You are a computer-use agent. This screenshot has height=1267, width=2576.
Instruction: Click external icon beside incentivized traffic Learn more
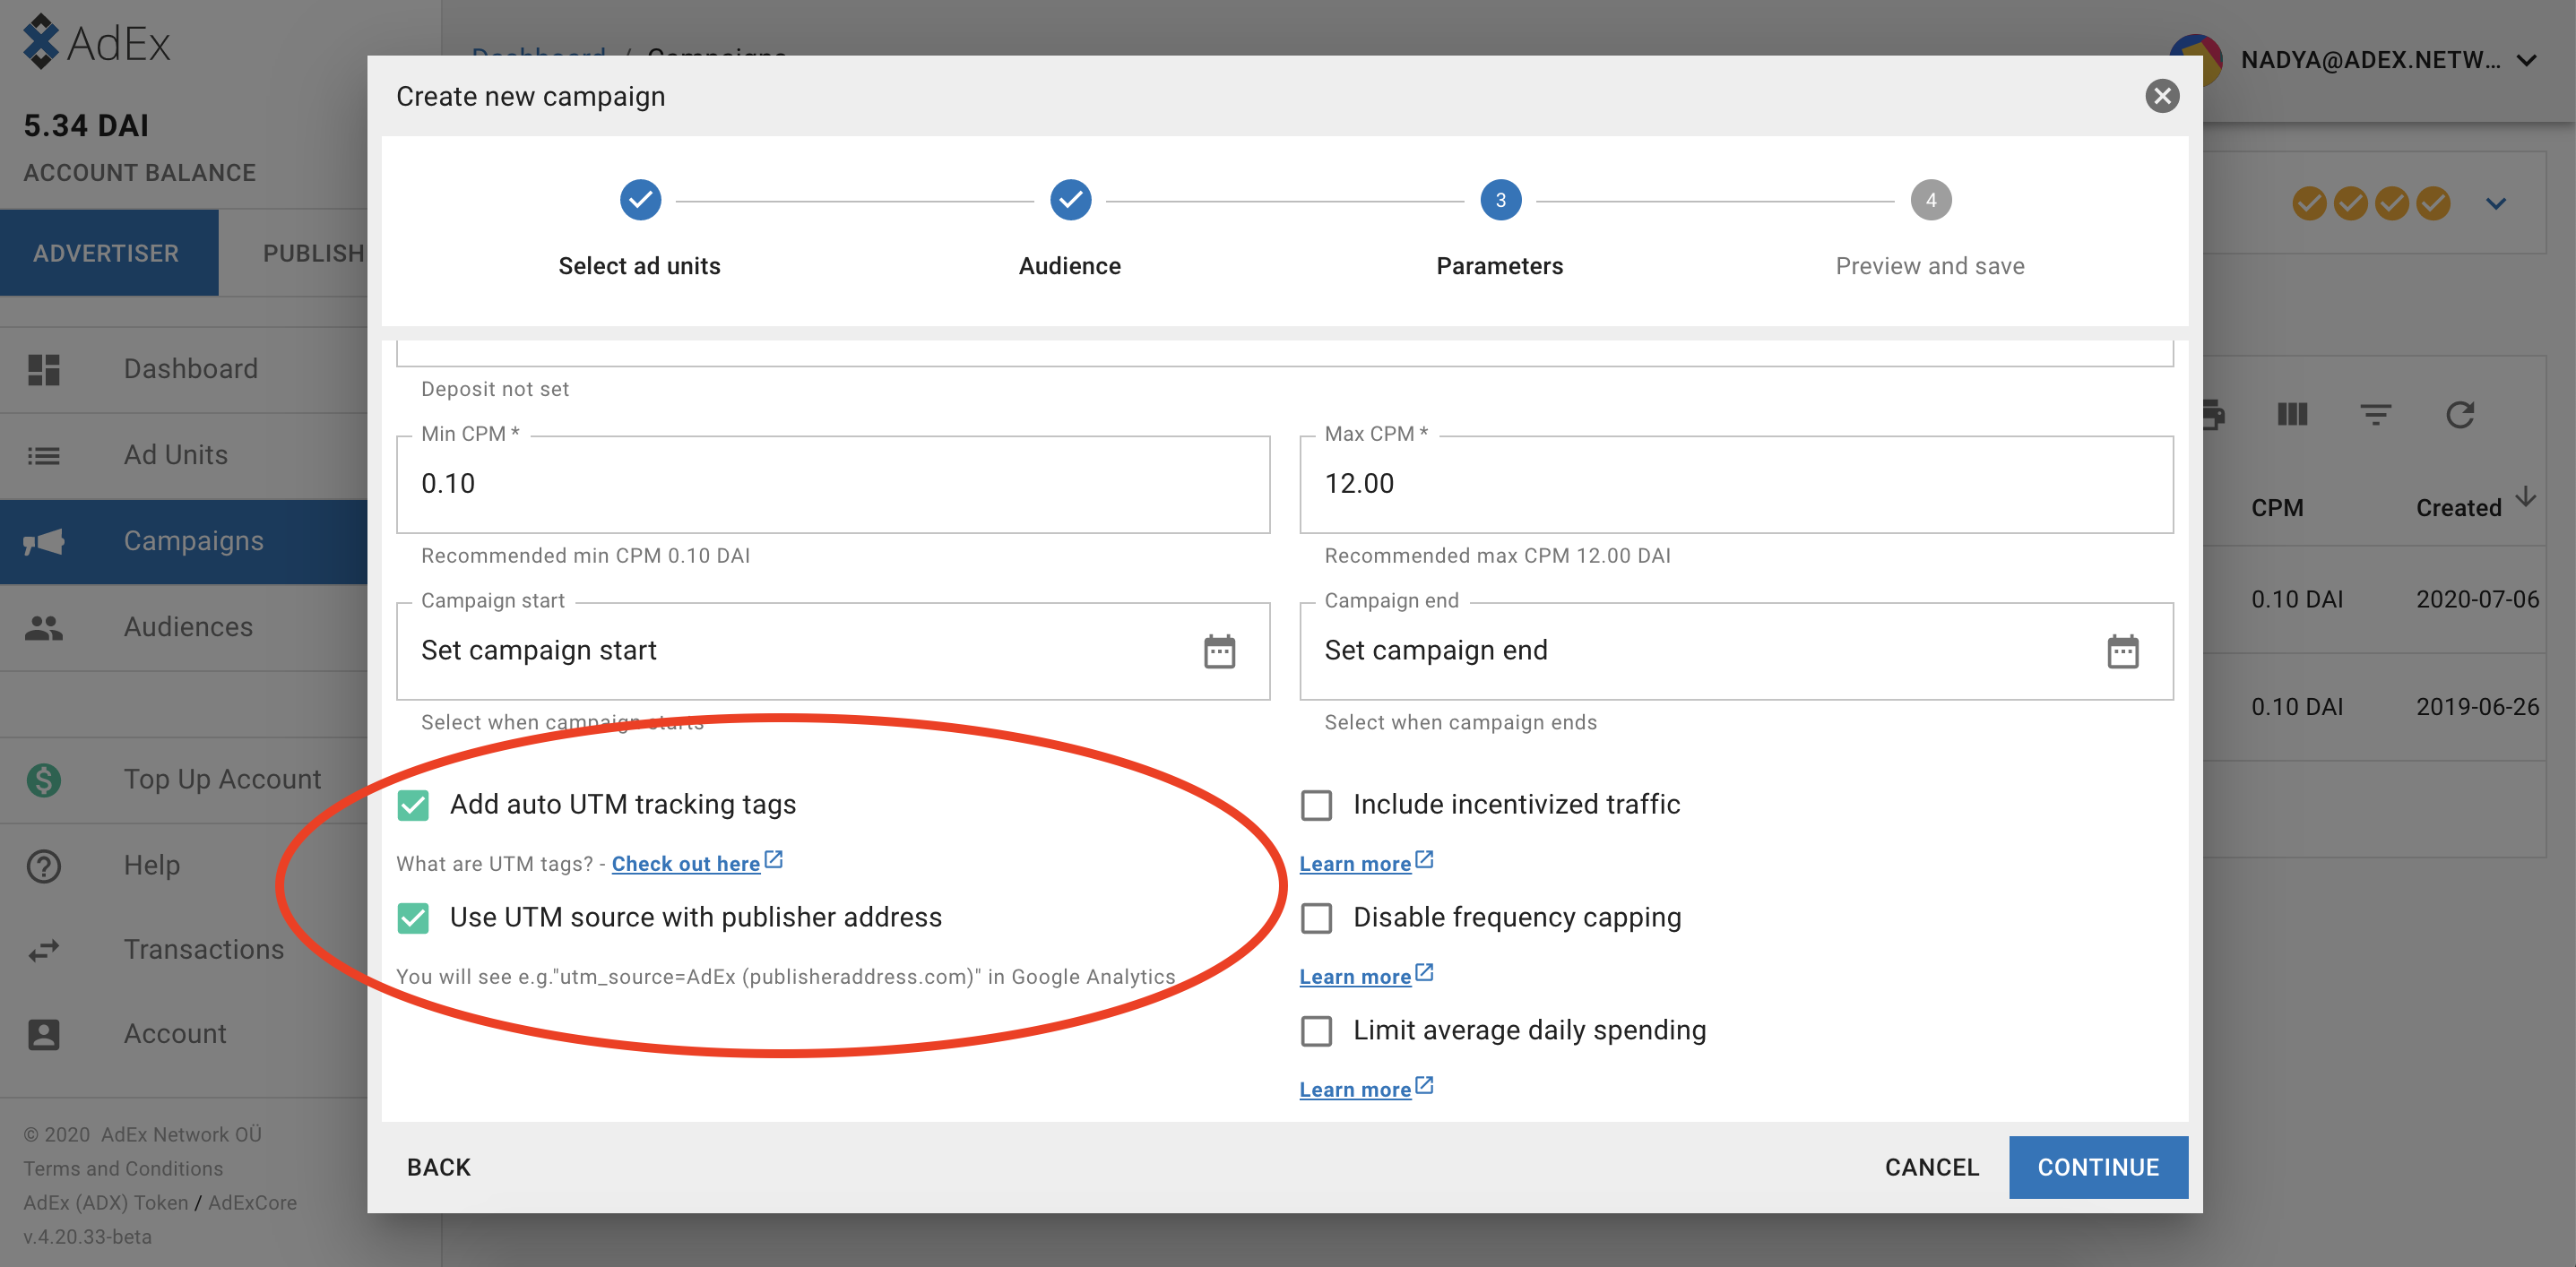click(x=1424, y=860)
